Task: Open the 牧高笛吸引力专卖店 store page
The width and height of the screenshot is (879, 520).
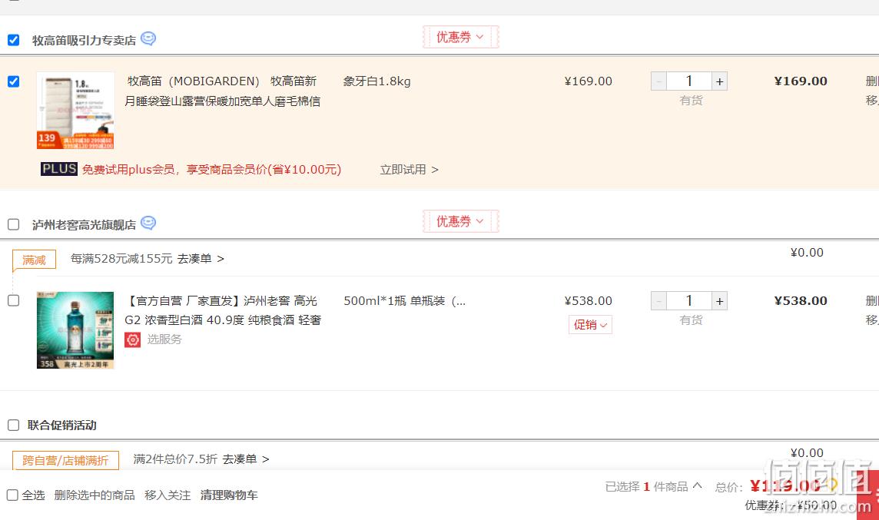Action: pyautogui.click(x=84, y=41)
